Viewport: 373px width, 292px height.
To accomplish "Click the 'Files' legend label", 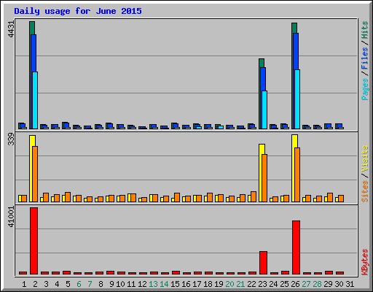I will coord(364,58).
